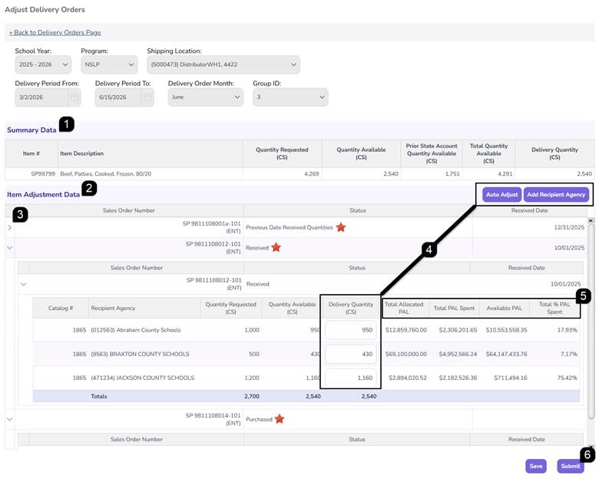Open Shipping Location dropdown
The width and height of the screenshot is (599, 482).
point(223,64)
